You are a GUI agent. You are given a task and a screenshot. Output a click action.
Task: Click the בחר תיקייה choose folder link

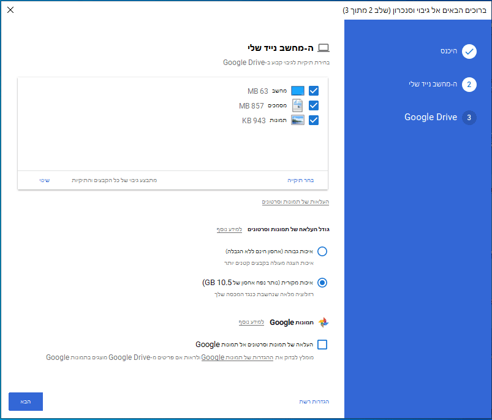point(301,180)
